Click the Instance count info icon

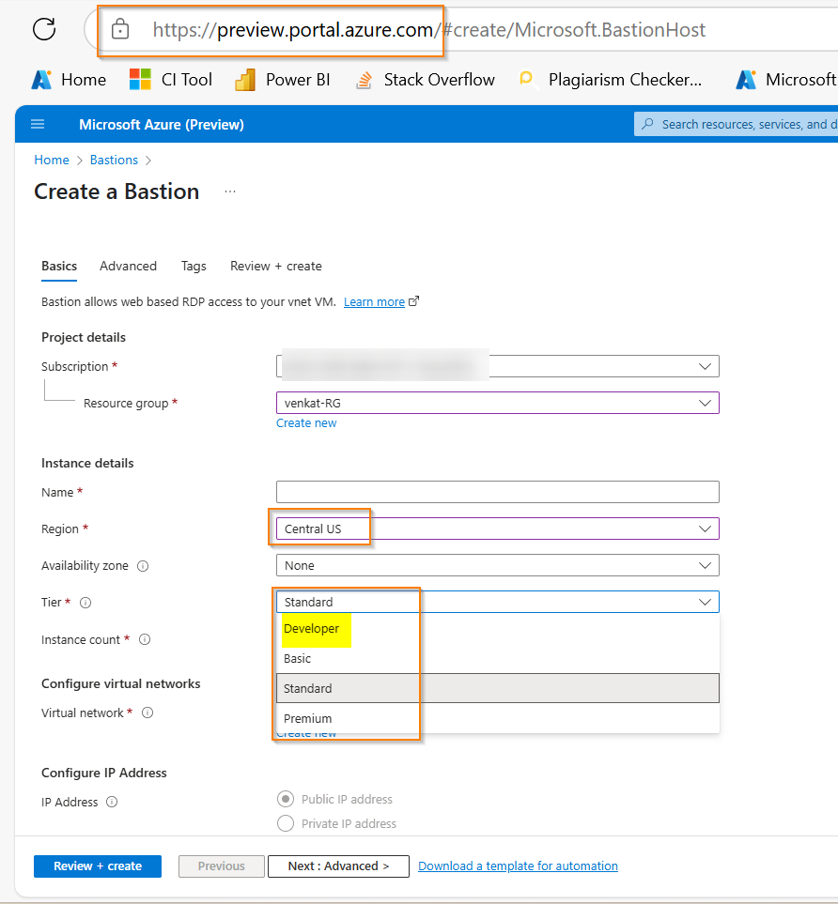(x=145, y=639)
